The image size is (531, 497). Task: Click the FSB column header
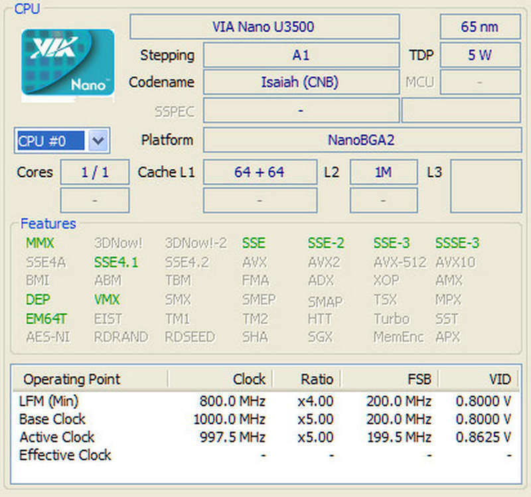(x=390, y=379)
